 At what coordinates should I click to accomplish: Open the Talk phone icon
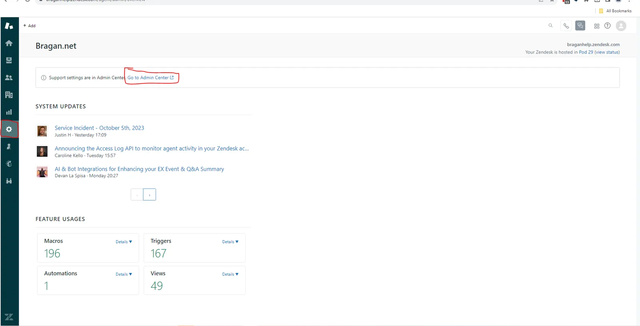point(566,26)
